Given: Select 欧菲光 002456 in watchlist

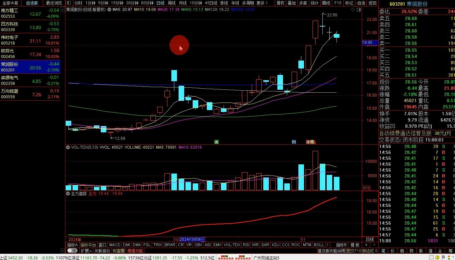Looking at the screenshot, I should [x=30, y=53].
